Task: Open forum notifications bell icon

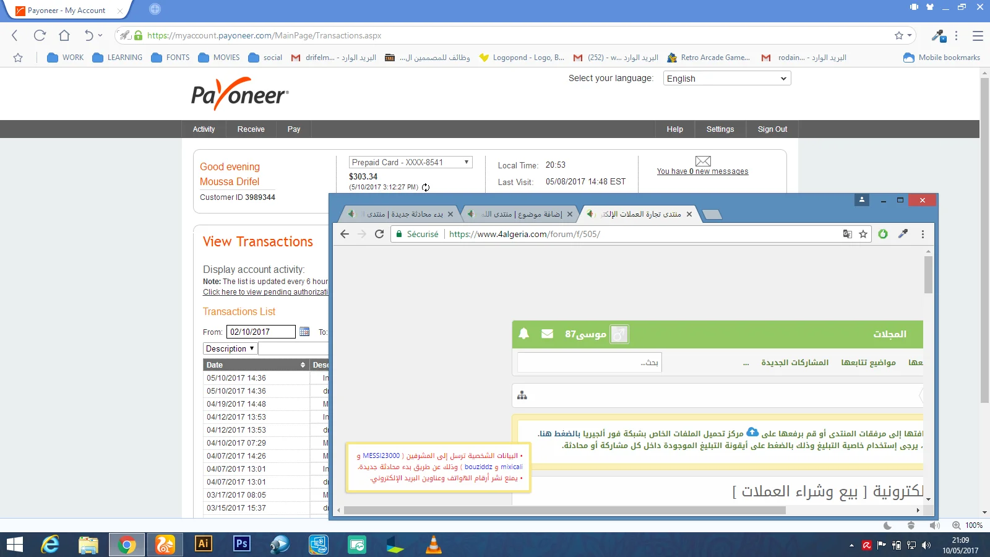Action: coord(523,334)
